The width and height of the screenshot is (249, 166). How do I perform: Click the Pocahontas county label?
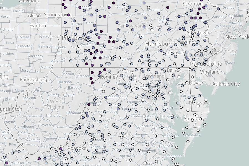[77, 113]
